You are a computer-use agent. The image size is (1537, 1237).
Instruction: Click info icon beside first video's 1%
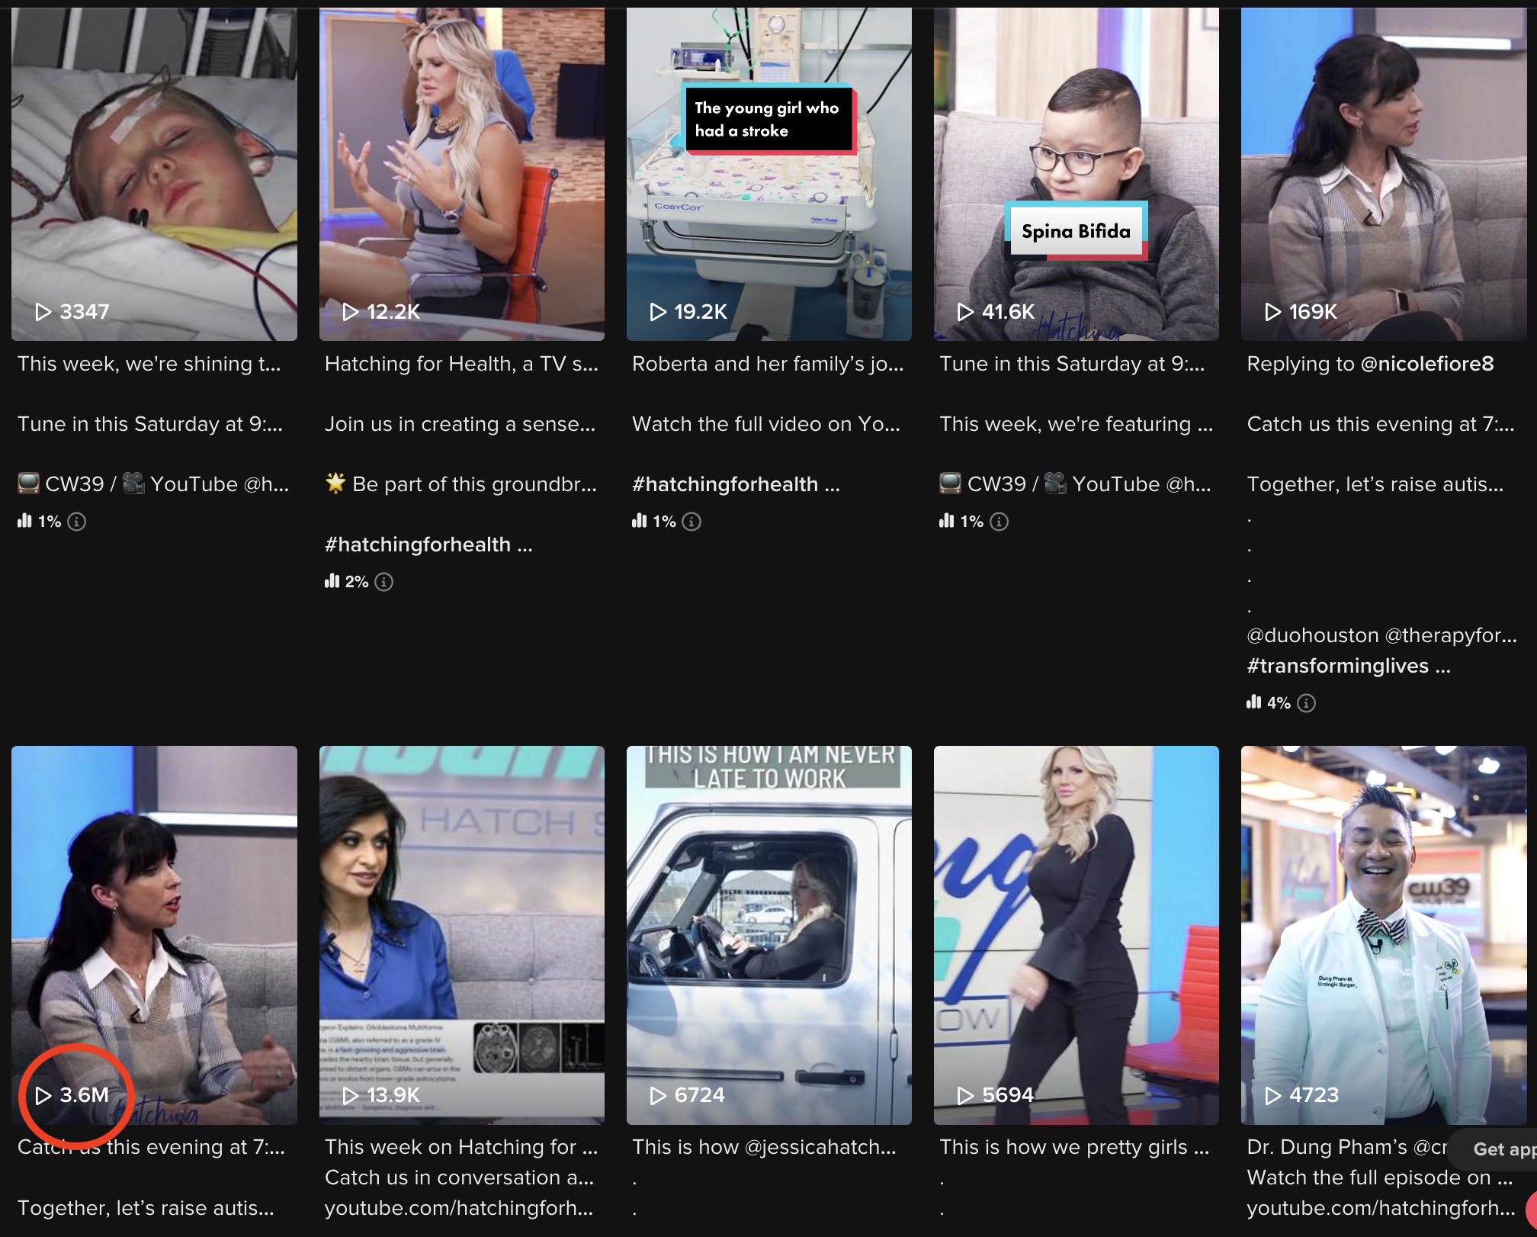(77, 522)
